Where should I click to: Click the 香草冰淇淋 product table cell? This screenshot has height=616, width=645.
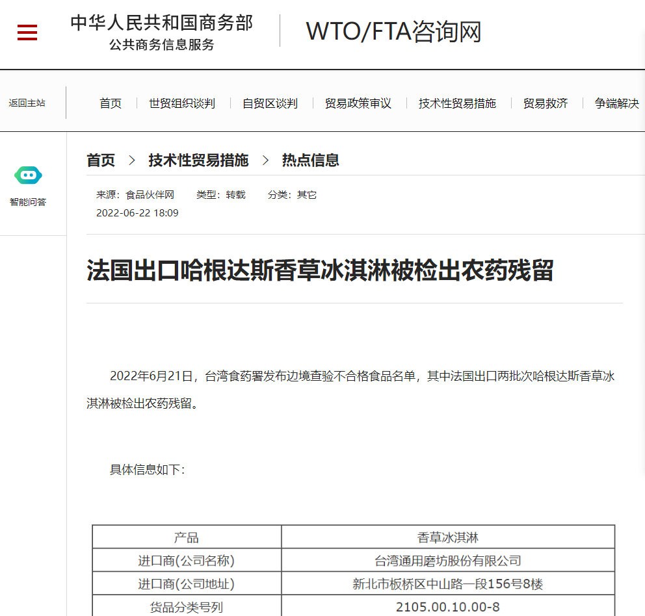[x=448, y=537]
